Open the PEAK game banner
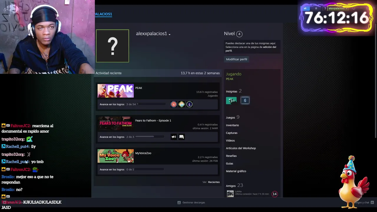Image resolution: width=377 pixels, height=212 pixels. [115, 91]
